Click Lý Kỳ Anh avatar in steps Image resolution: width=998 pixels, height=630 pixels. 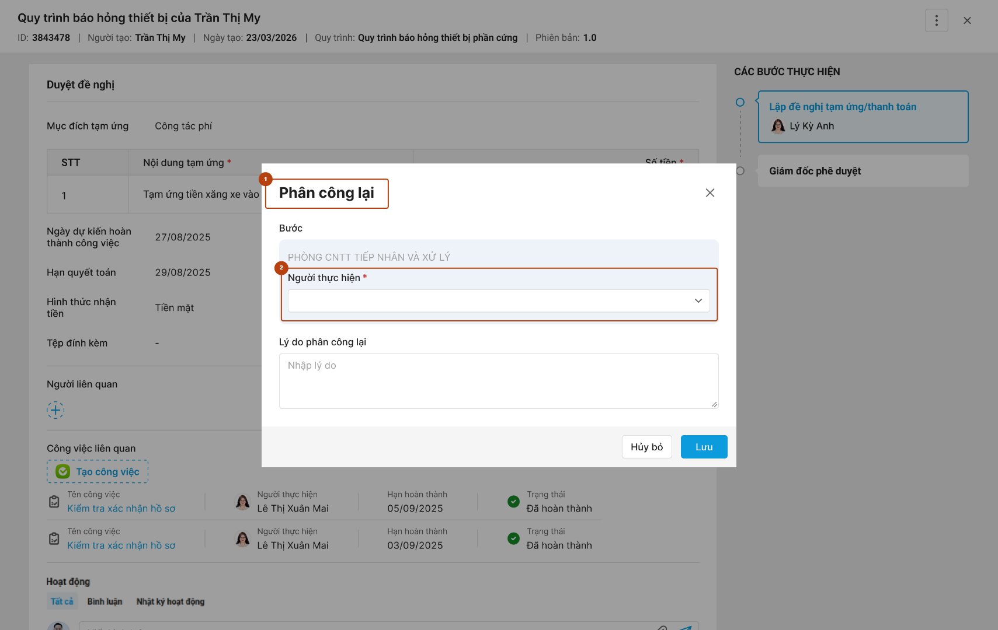pyautogui.click(x=778, y=126)
